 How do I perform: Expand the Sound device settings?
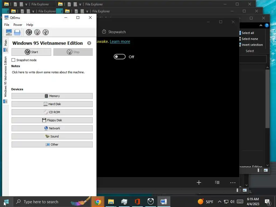point(52,136)
